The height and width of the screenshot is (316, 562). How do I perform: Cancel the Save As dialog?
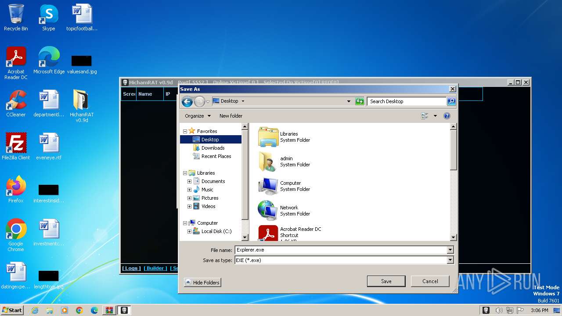[430, 281]
